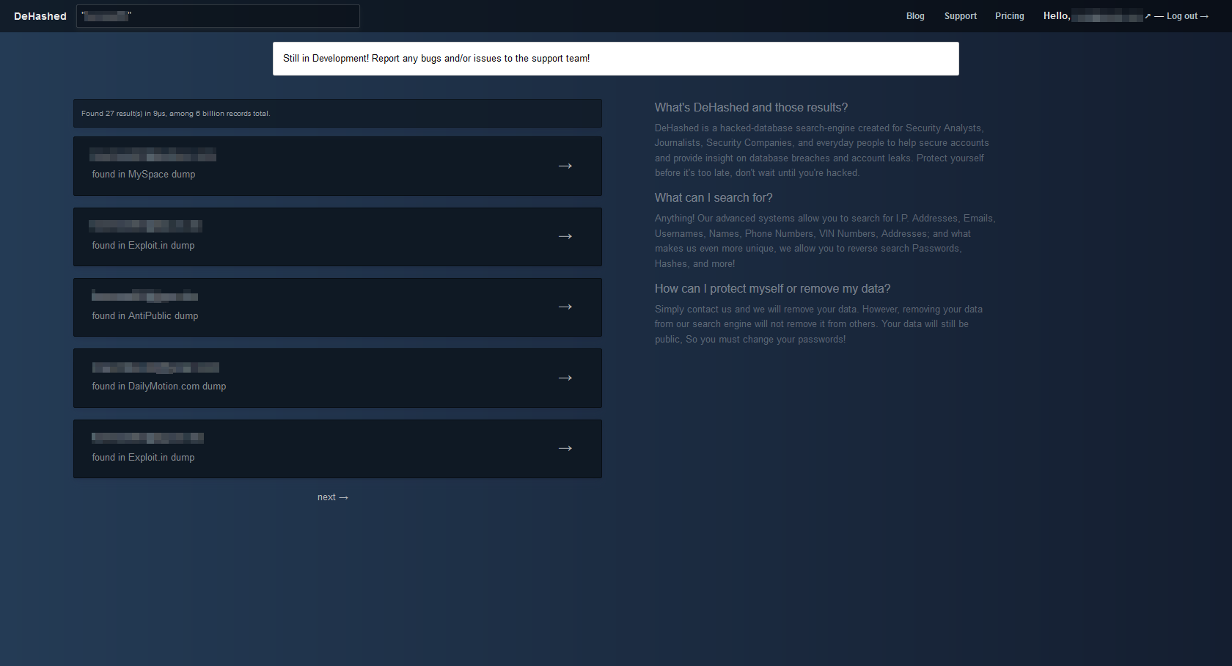1232x666 pixels.
Task: Open the Pricing page
Action: pos(1009,16)
